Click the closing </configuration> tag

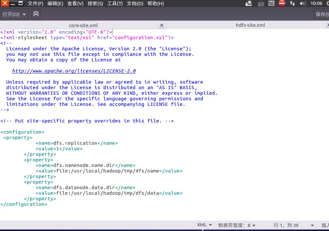point(24,204)
